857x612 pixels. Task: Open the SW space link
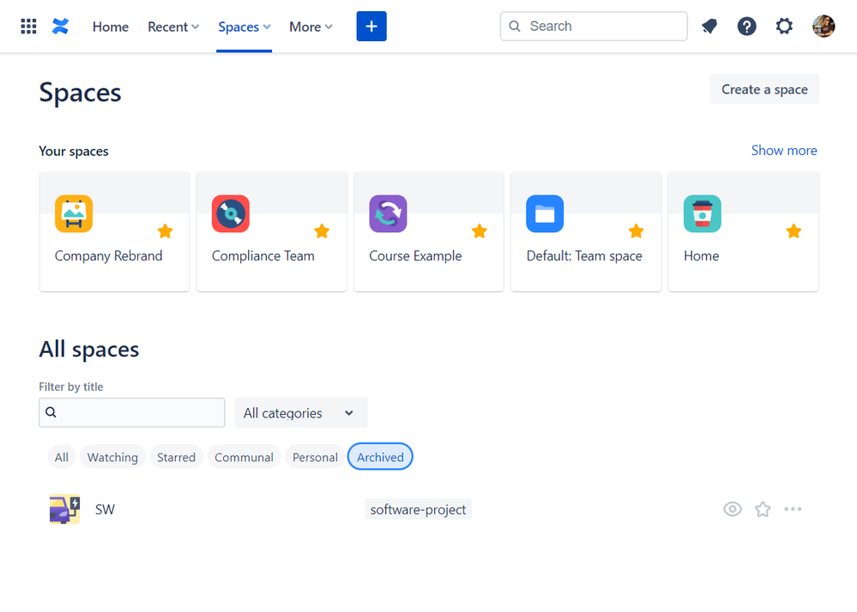click(105, 509)
